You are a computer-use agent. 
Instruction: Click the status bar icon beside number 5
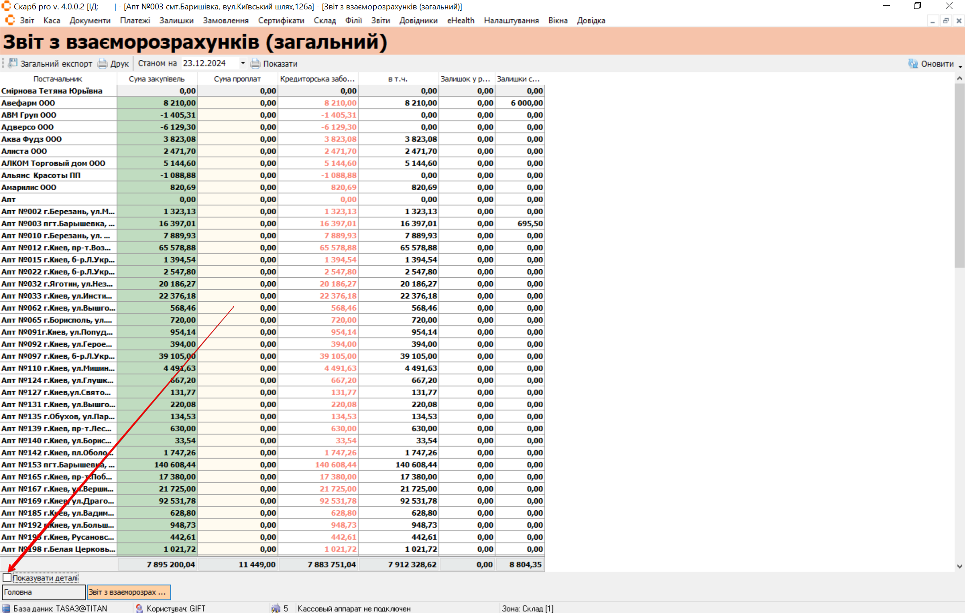[x=276, y=608]
